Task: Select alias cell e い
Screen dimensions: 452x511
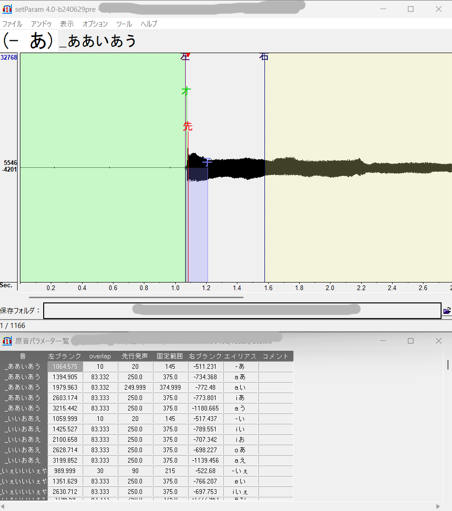Action: coord(241,481)
